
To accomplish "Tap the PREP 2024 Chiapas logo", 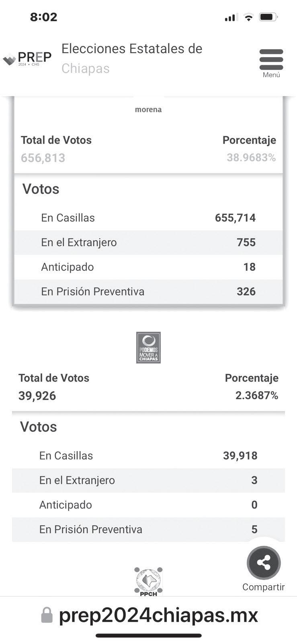I will (x=27, y=59).
